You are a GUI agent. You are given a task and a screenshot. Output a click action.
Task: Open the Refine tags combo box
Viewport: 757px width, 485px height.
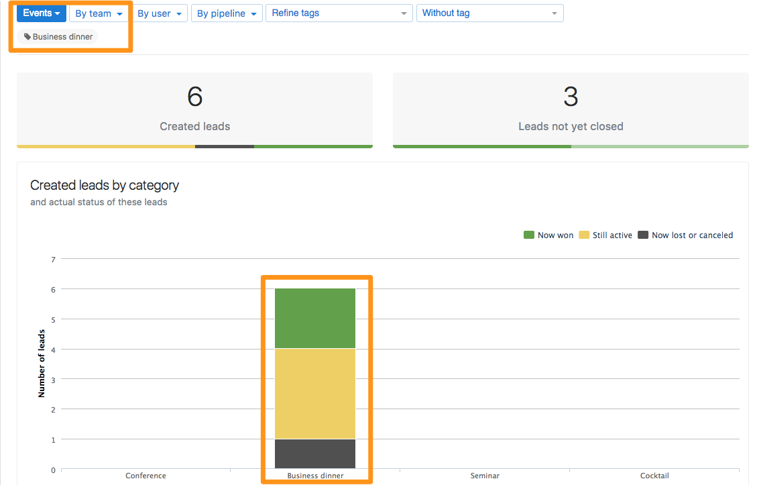[x=339, y=13]
